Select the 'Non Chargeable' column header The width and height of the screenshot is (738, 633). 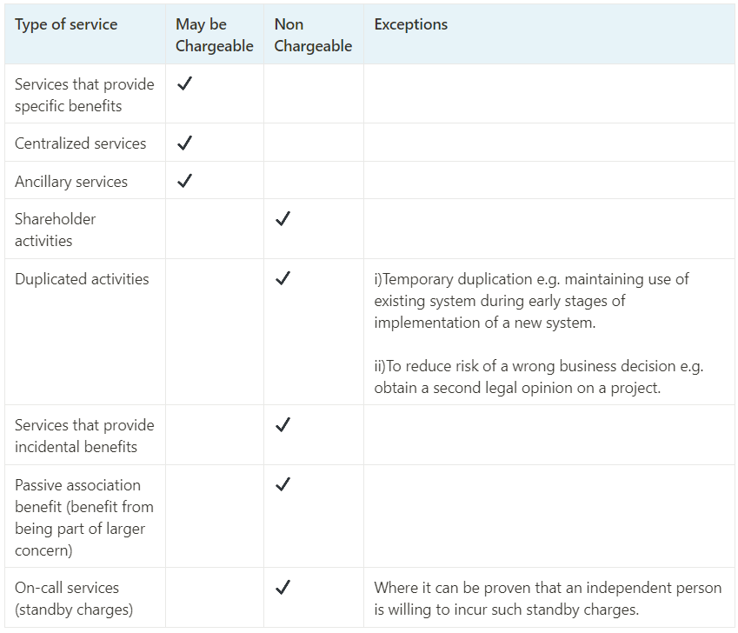(313, 36)
